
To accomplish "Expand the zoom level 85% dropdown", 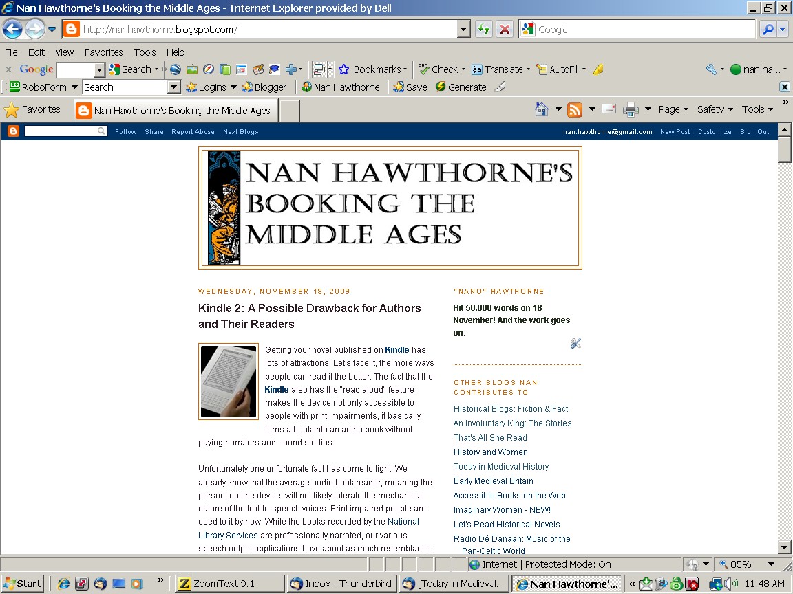I will click(x=771, y=564).
